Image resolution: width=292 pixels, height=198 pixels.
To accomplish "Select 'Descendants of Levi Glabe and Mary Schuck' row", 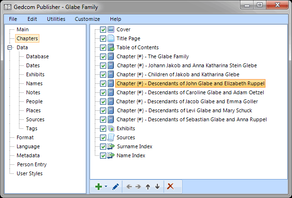I will (184, 110).
